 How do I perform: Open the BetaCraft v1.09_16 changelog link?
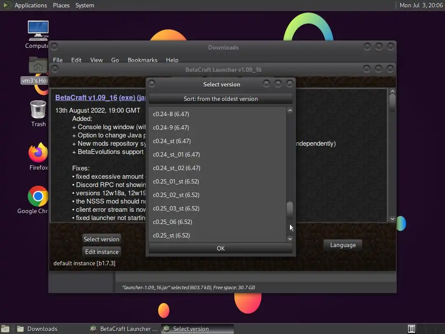click(86, 97)
